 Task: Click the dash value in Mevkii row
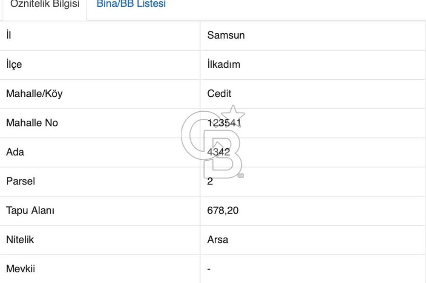[209, 269]
